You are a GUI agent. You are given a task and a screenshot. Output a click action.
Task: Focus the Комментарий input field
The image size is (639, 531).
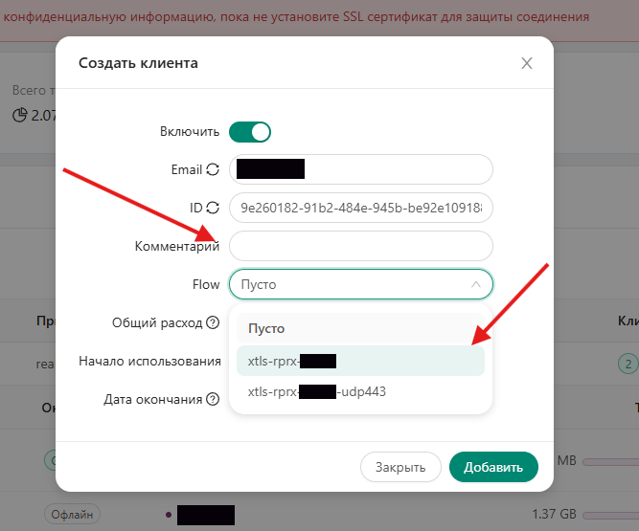pyautogui.click(x=360, y=246)
